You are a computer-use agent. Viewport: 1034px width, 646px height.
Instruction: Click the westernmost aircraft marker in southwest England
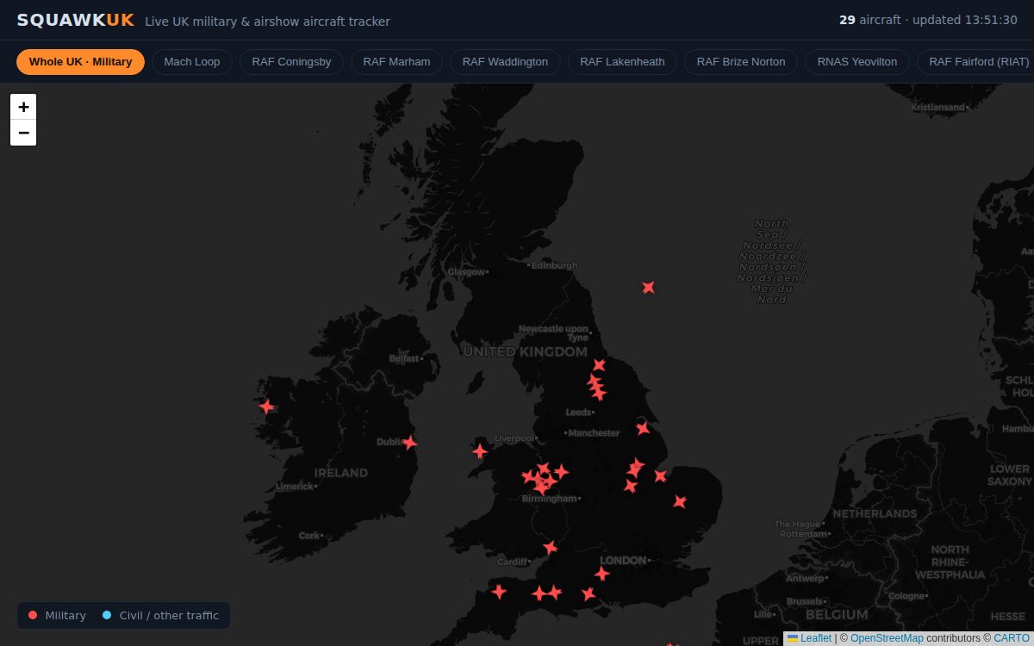[x=499, y=592]
